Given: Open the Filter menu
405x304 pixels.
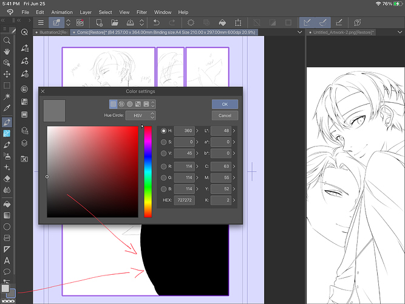Looking at the screenshot, I should pyautogui.click(x=141, y=12).
